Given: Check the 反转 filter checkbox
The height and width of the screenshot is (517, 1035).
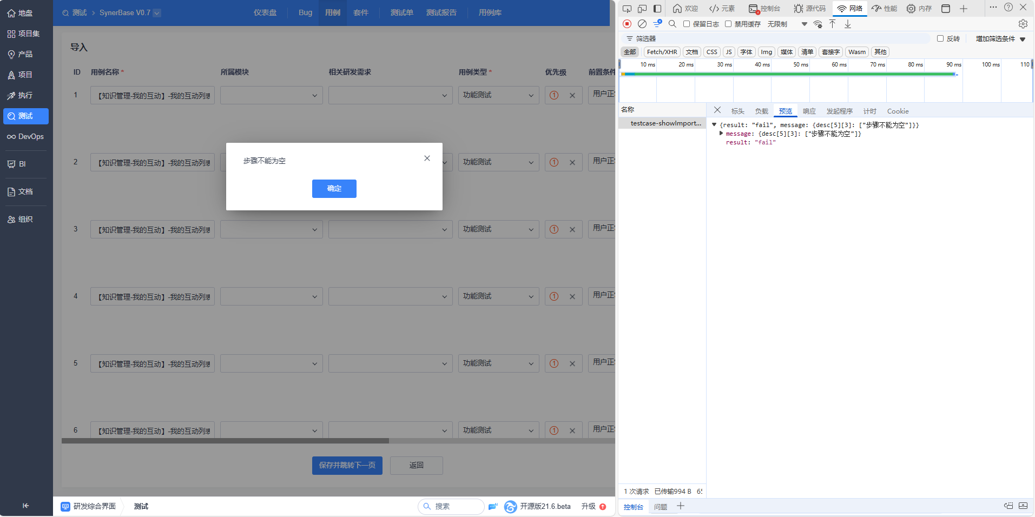Looking at the screenshot, I should [940, 38].
